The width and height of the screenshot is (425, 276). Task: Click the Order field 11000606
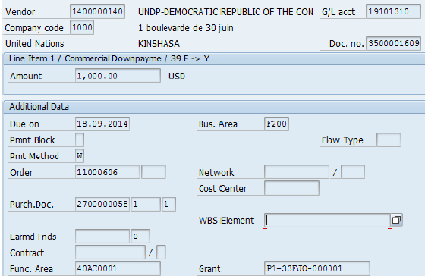click(x=107, y=172)
